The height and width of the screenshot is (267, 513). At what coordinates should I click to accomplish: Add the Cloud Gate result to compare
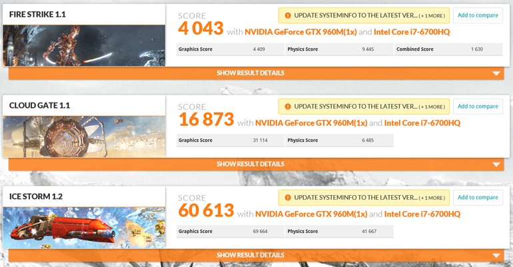coord(478,107)
